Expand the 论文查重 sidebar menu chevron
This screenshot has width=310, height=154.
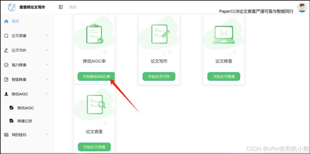(47, 36)
